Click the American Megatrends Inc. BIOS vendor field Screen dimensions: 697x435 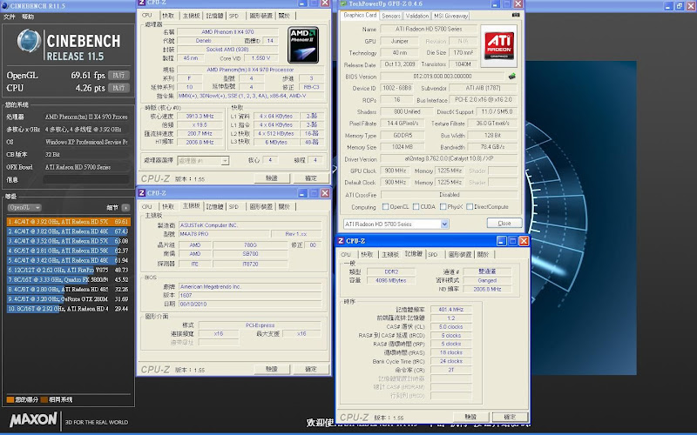[250, 287]
